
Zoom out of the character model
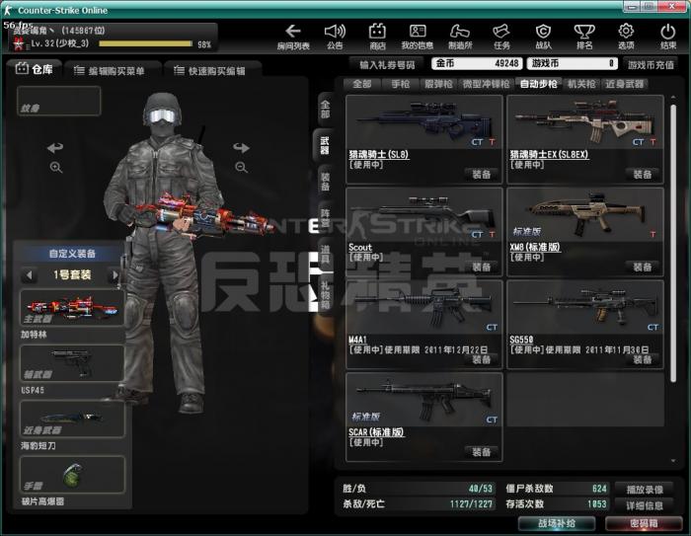click(241, 168)
